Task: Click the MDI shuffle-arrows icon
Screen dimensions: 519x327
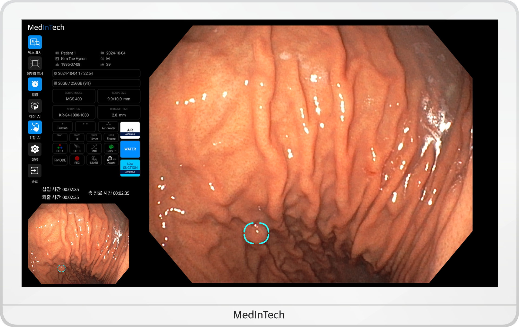Action: pyautogui.click(x=94, y=148)
